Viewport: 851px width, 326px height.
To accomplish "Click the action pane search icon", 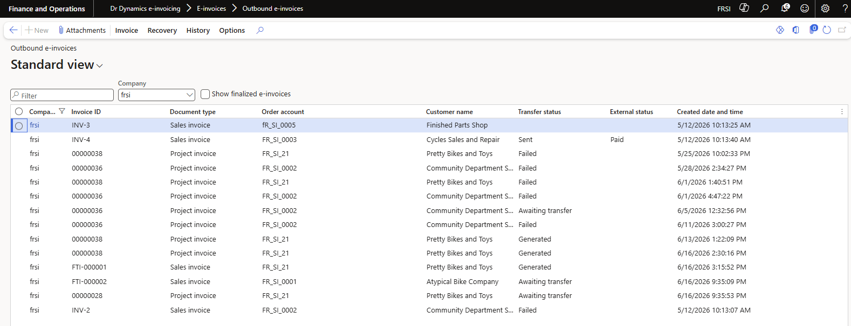I will click(260, 30).
